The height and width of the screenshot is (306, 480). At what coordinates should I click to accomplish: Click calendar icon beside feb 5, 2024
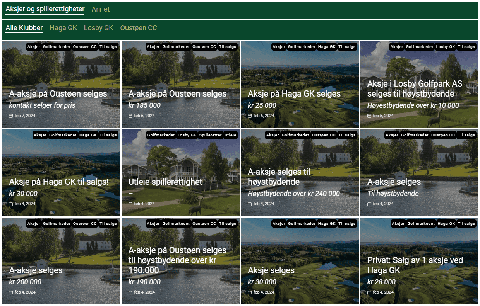[369, 116]
